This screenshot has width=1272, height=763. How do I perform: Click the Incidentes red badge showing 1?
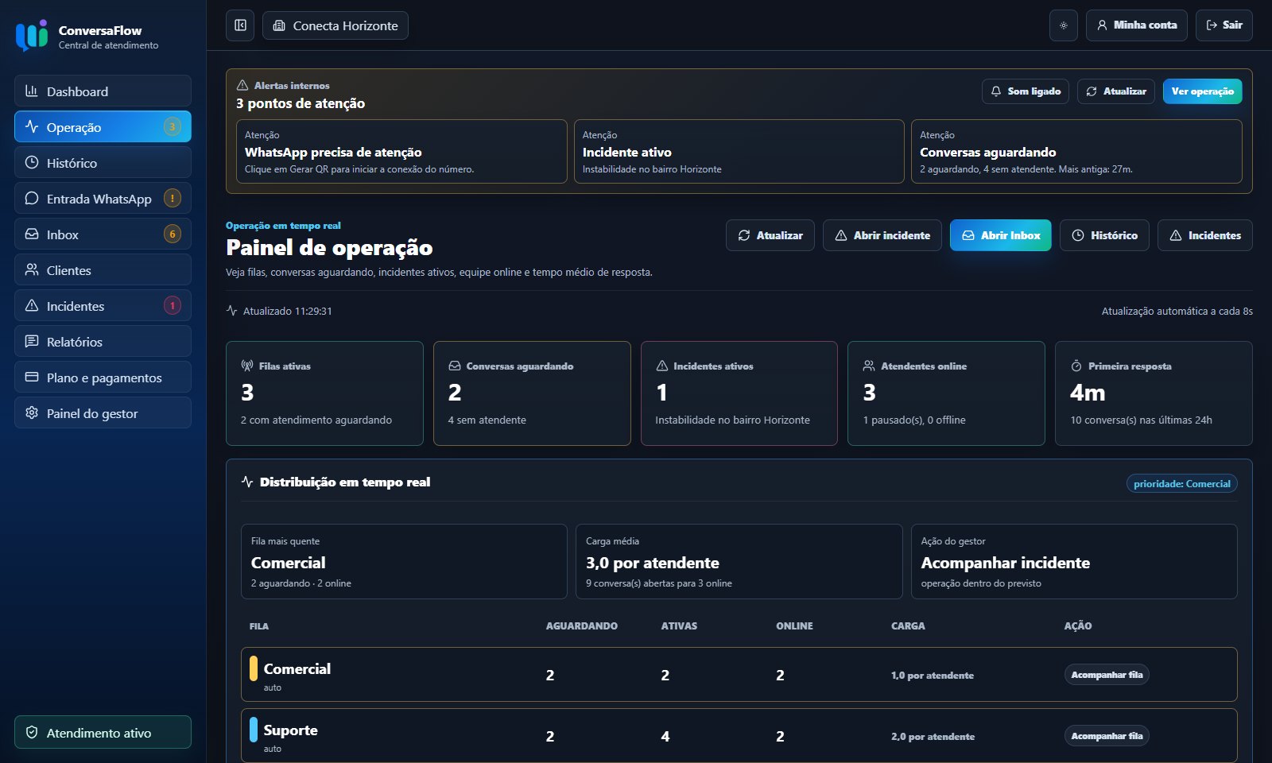coord(173,305)
